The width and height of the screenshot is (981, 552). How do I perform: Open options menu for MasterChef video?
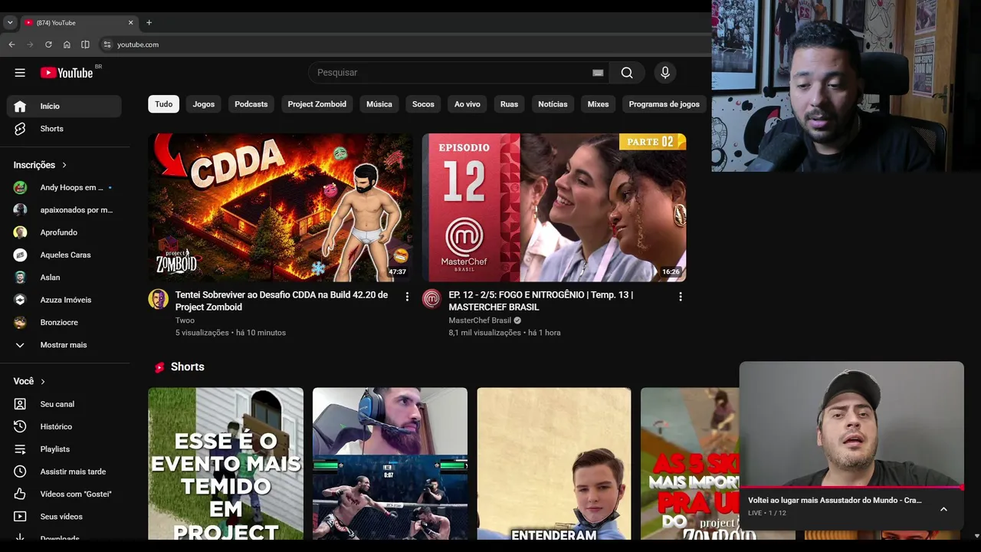(680, 297)
